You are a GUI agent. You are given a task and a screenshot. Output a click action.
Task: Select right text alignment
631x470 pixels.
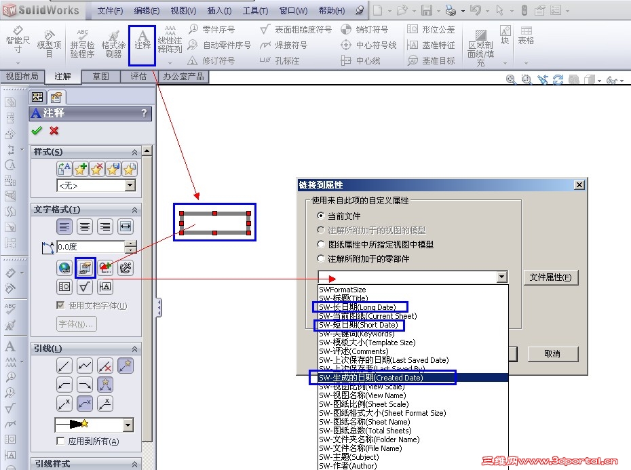coord(105,227)
